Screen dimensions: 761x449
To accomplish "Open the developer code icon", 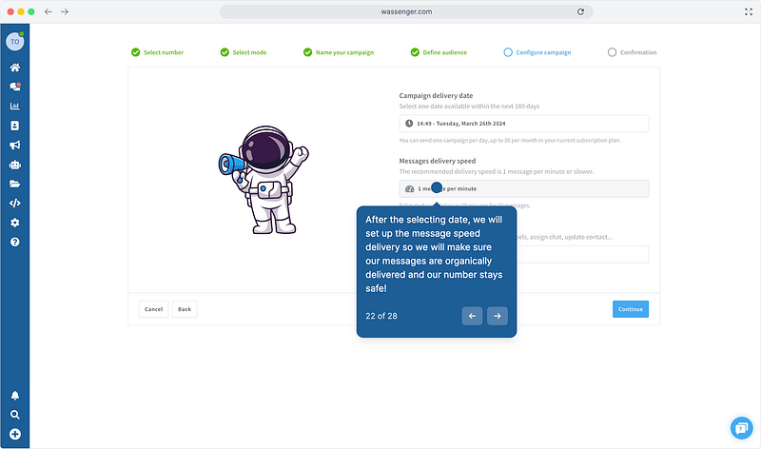I will click(14, 203).
